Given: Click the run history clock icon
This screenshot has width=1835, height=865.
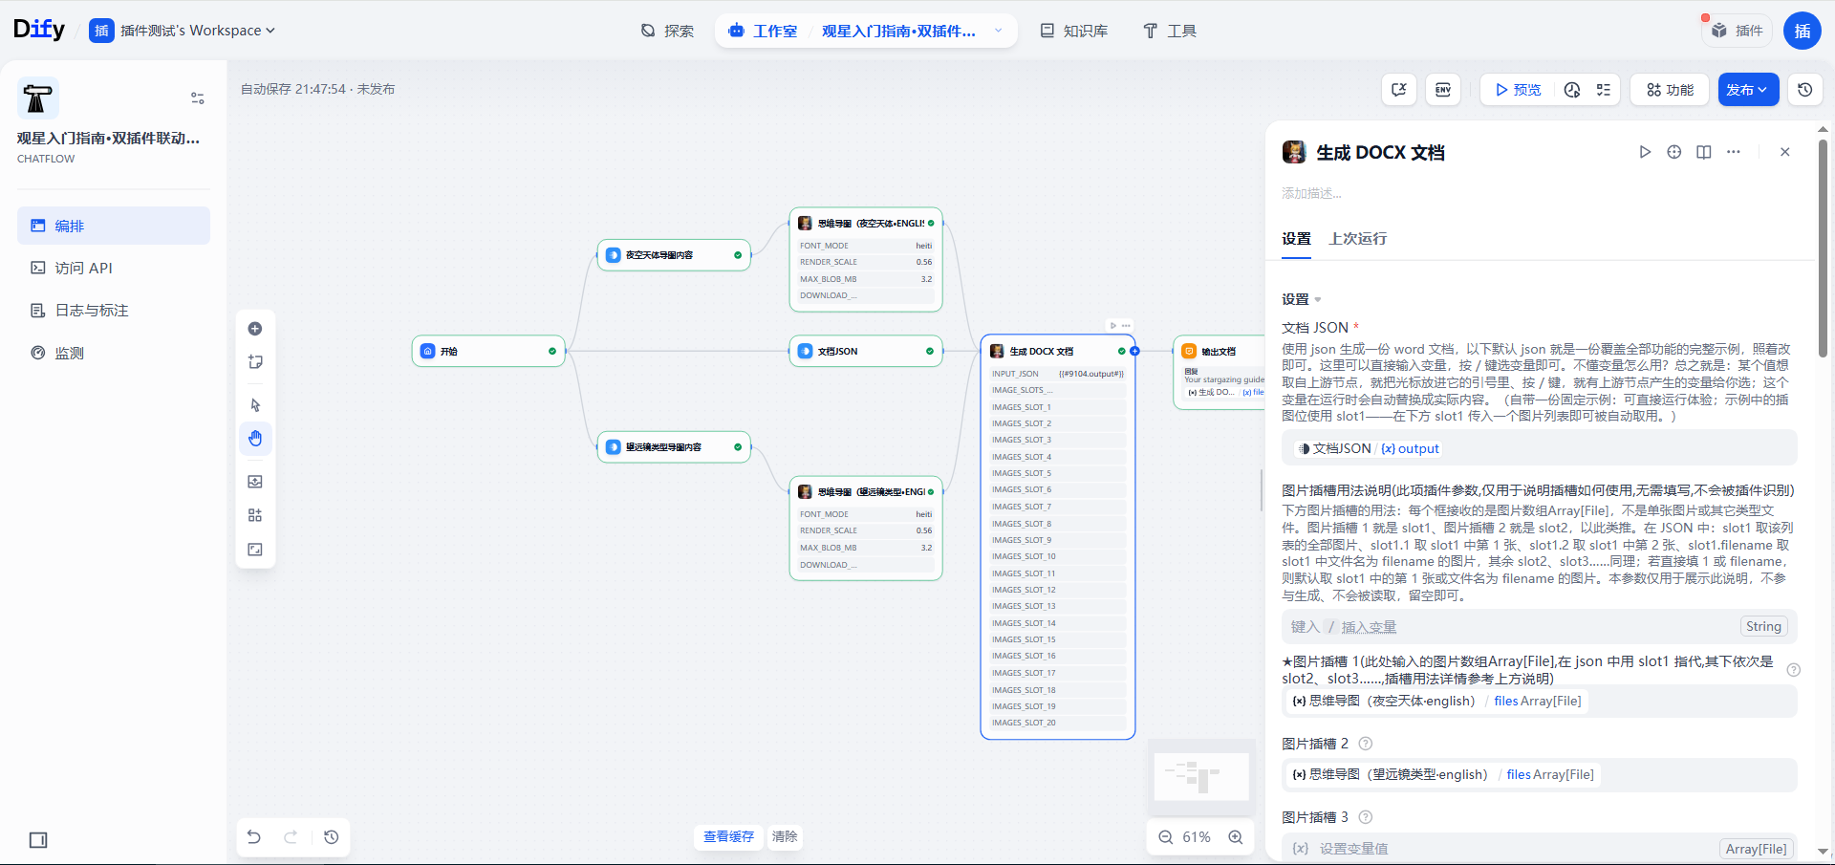Looking at the screenshot, I should tap(1572, 90).
